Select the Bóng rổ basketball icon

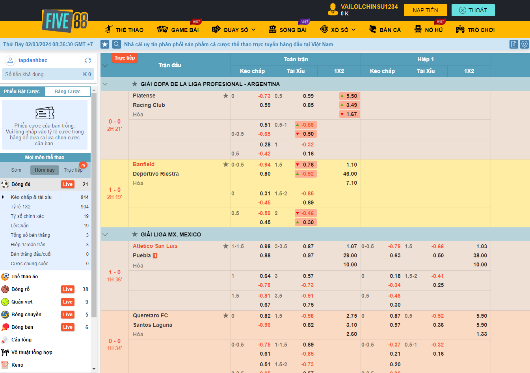5,289
